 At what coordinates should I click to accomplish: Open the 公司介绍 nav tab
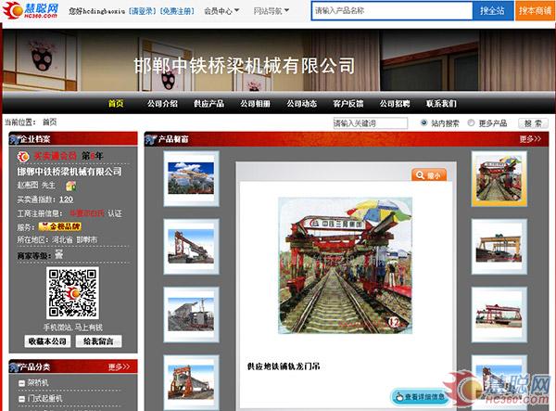[162, 103]
